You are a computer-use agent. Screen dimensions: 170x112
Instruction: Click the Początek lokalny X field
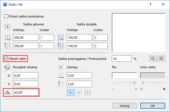[26, 76]
